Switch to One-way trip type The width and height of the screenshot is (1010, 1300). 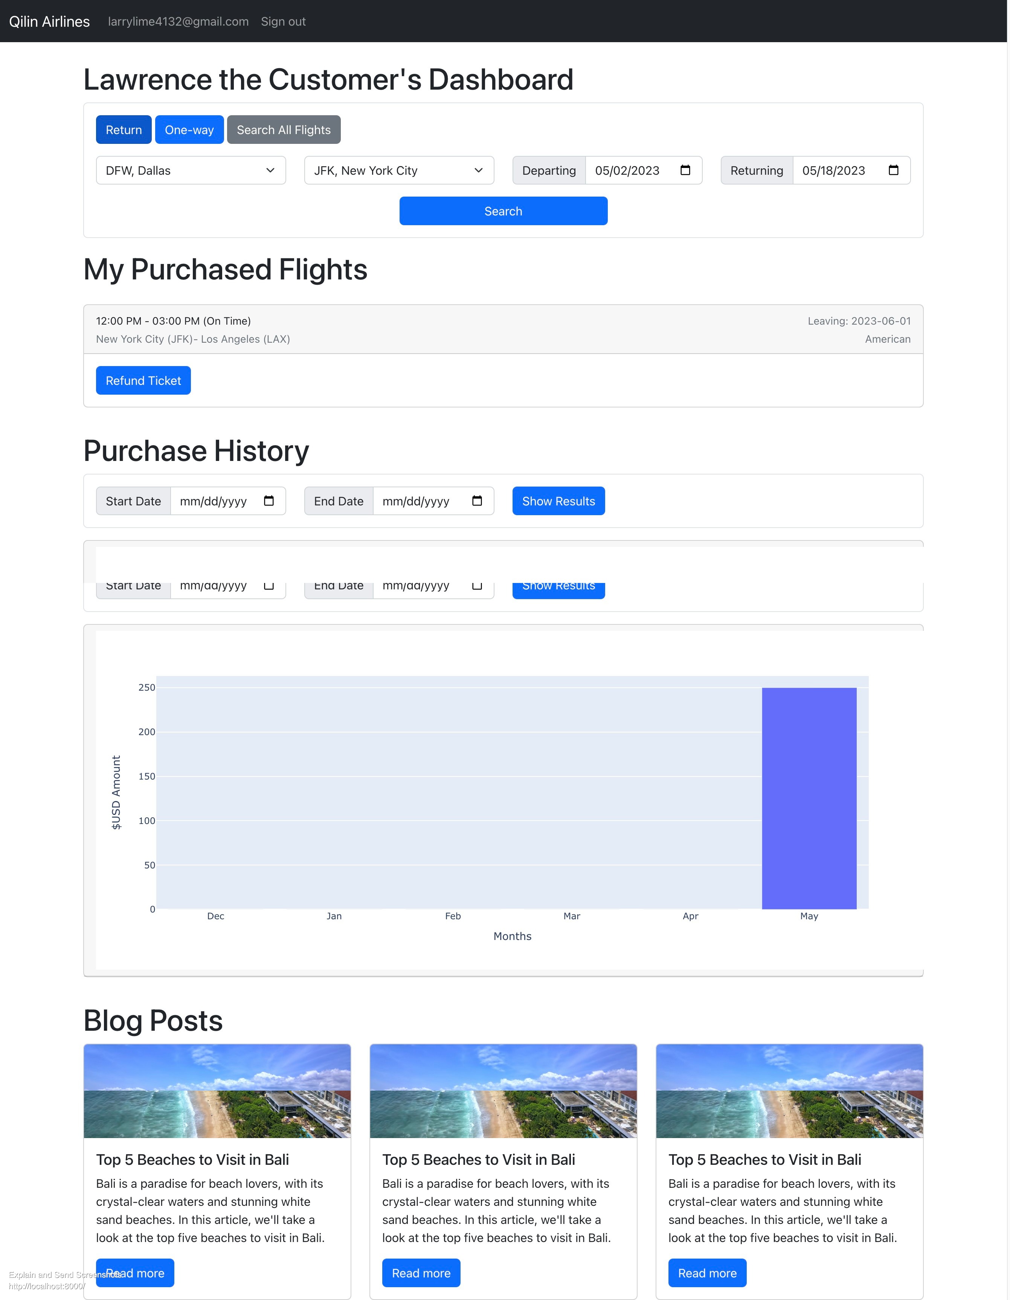(x=189, y=130)
